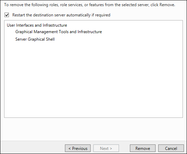
Task: Click the word Shell in Server Graphical Shell
Action: 50,39
